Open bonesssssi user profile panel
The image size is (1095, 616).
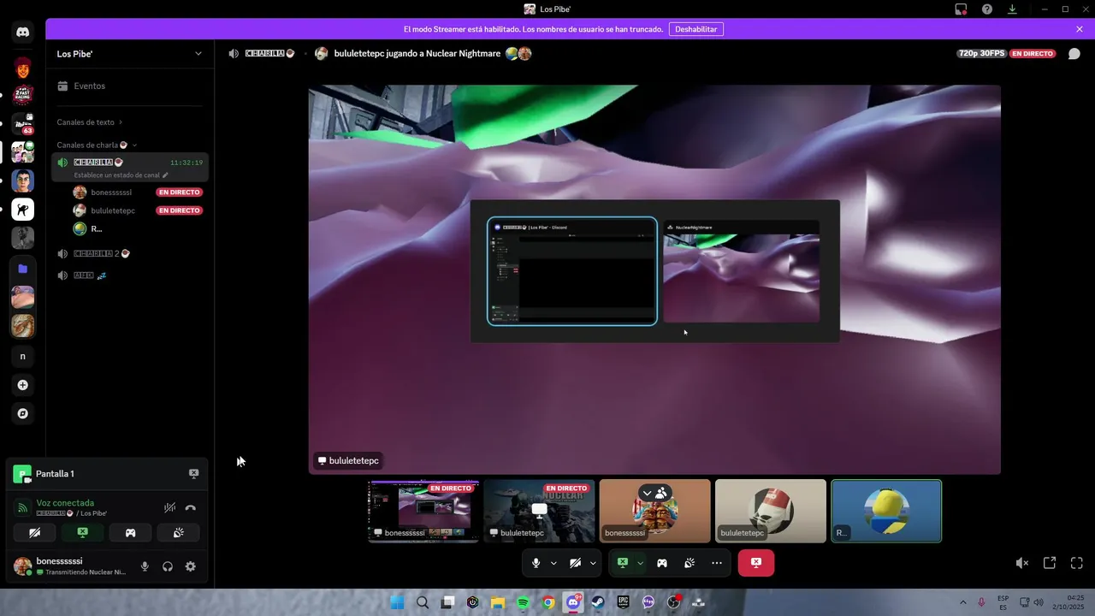(72, 566)
